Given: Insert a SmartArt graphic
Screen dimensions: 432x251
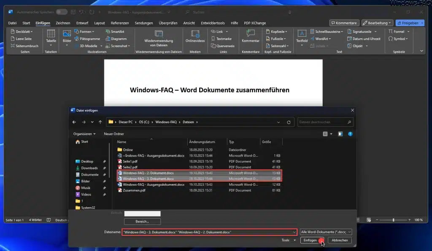Looking at the screenshot, I should point(115,32).
